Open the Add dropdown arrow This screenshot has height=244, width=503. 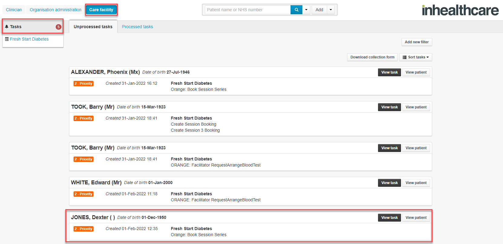tap(331, 10)
